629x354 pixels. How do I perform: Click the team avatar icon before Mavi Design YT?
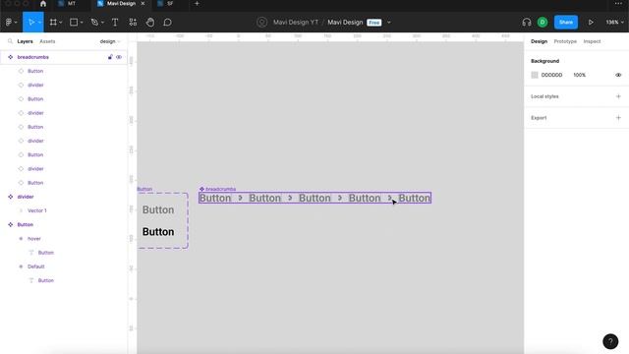[x=262, y=23]
